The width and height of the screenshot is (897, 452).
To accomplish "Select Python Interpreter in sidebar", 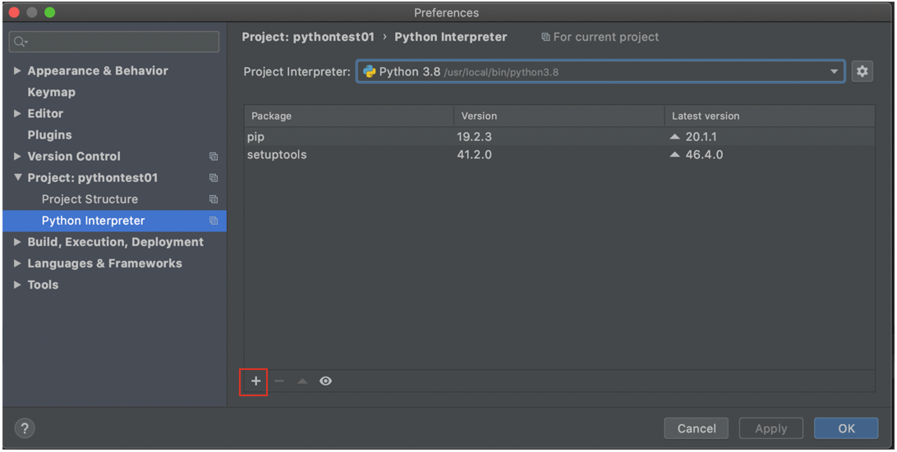I will click(x=115, y=221).
